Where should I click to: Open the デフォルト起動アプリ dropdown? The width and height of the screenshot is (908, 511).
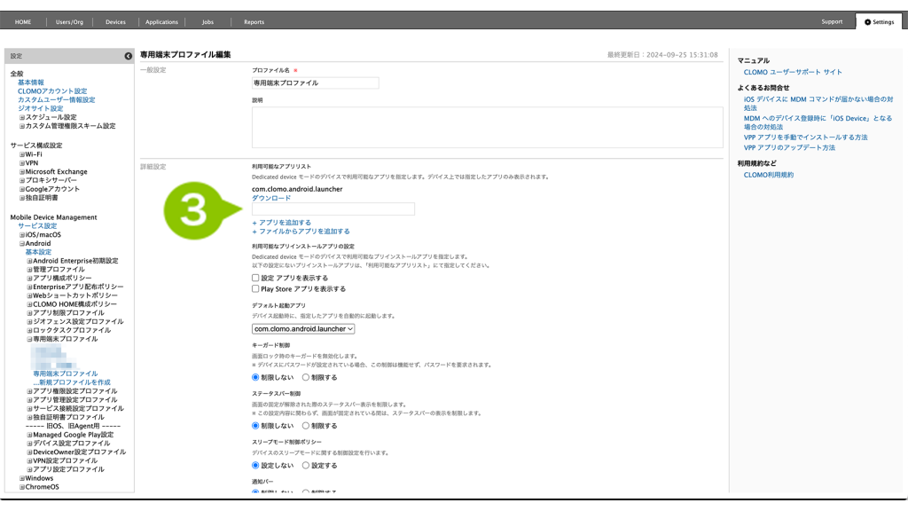(303, 328)
